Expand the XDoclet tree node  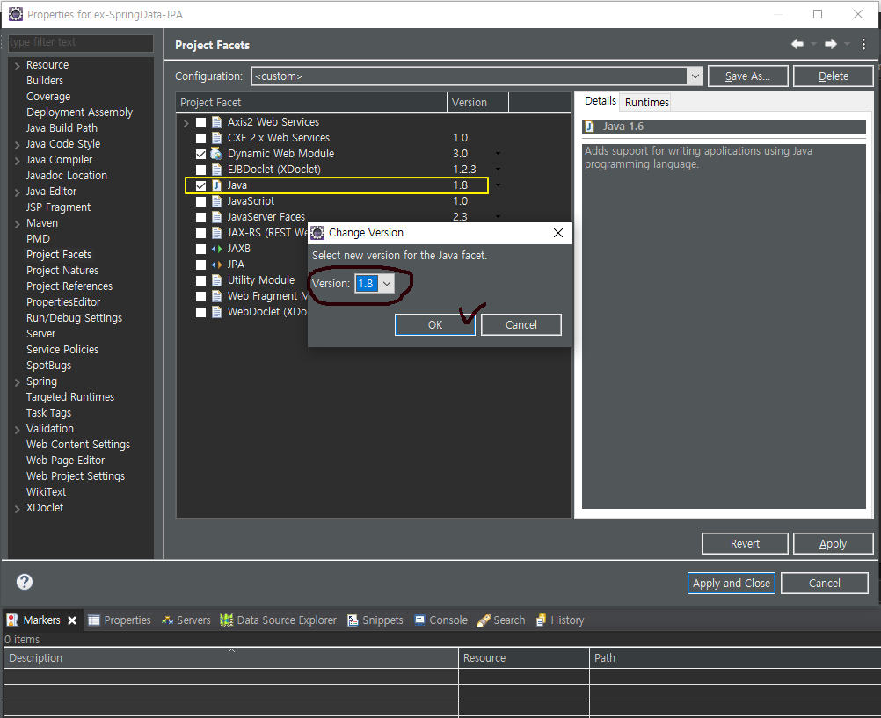click(x=17, y=509)
